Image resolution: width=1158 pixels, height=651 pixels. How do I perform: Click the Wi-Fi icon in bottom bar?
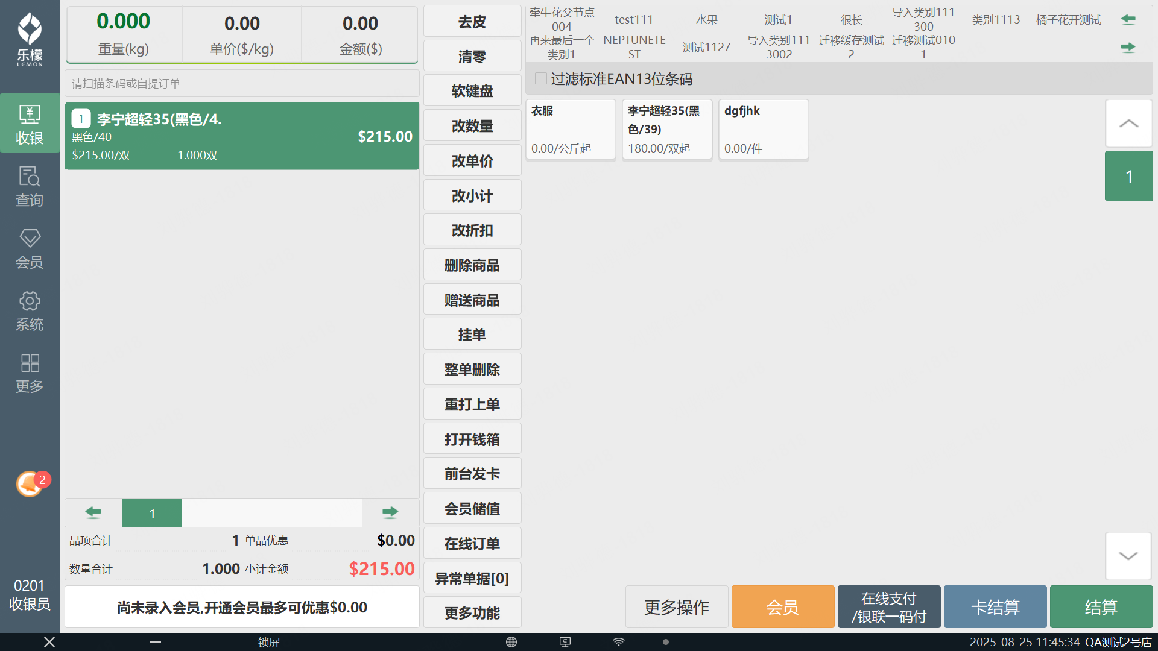[619, 642]
